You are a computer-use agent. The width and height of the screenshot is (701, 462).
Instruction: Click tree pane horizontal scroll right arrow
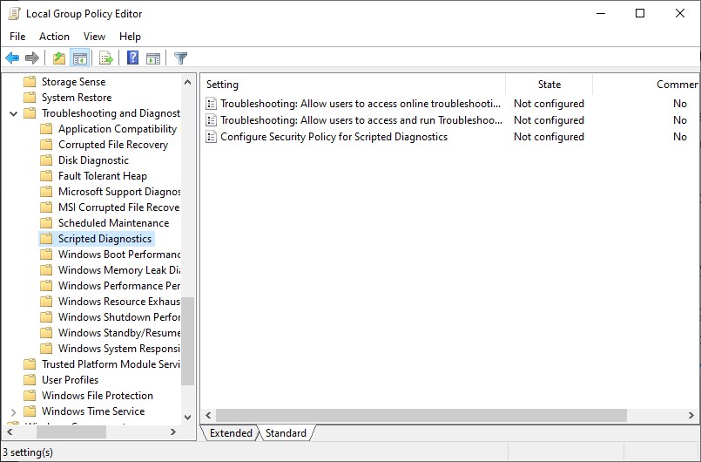pos(173,432)
